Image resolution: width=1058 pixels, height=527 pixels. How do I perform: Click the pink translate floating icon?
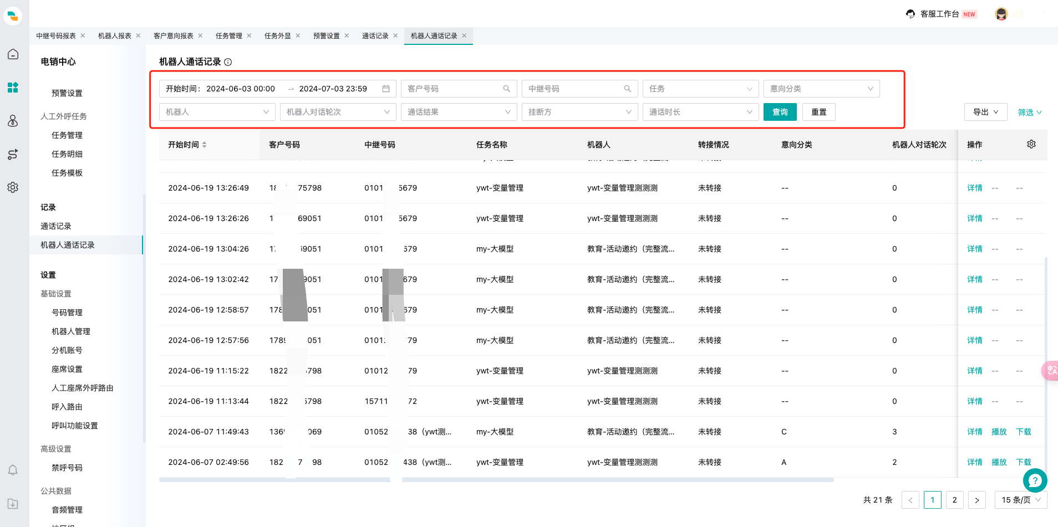tap(1050, 370)
